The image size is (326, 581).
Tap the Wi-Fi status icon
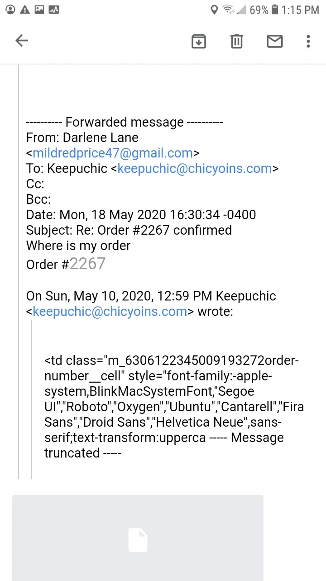[x=229, y=10]
